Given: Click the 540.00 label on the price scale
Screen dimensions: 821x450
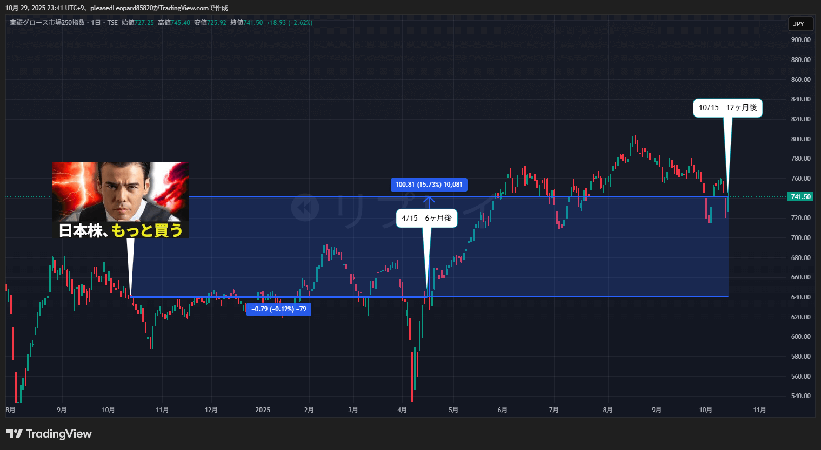Looking at the screenshot, I should [x=800, y=396].
